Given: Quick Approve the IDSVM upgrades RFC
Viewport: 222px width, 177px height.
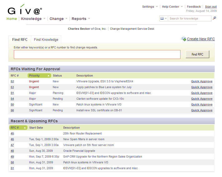Looking at the screenshot, I should [x=202, y=93].
